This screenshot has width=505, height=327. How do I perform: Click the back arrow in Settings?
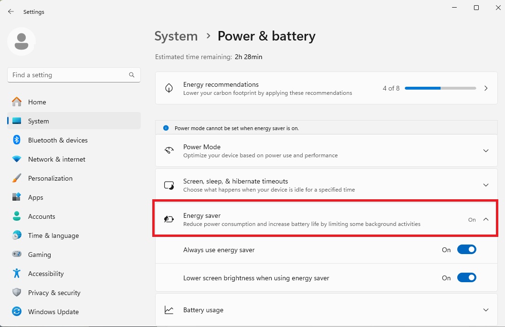click(x=11, y=11)
